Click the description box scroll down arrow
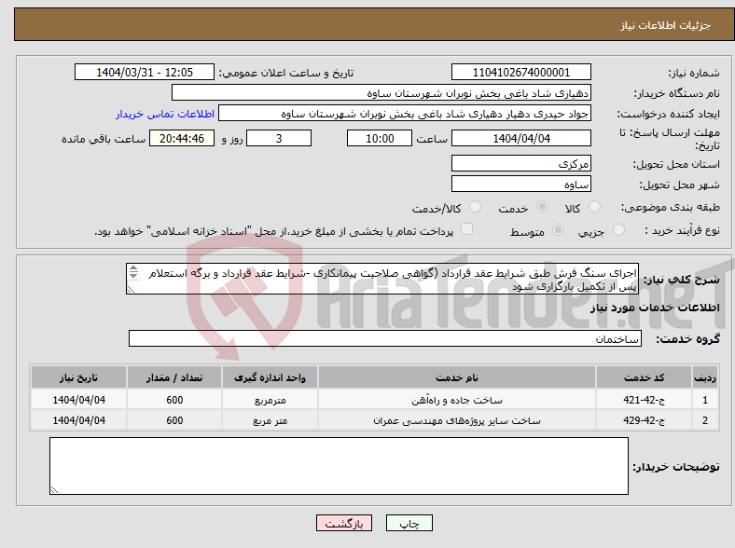The width and height of the screenshot is (735, 548). [x=133, y=275]
